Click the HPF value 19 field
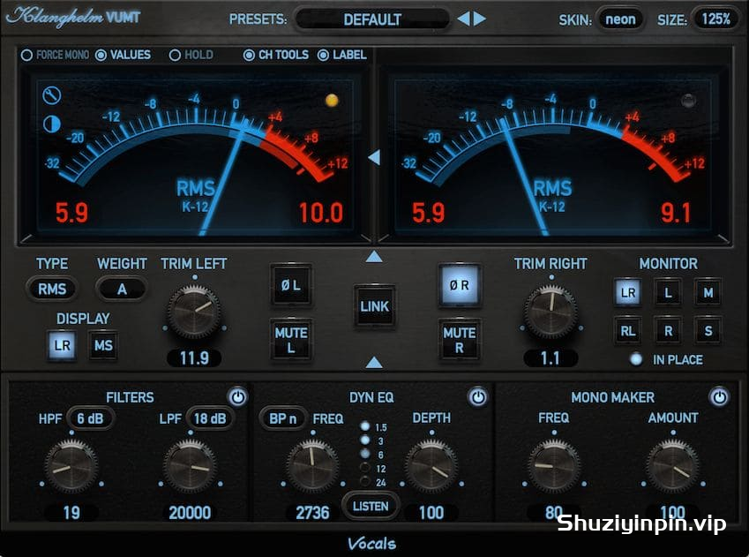This screenshot has height=557, width=749. (71, 513)
